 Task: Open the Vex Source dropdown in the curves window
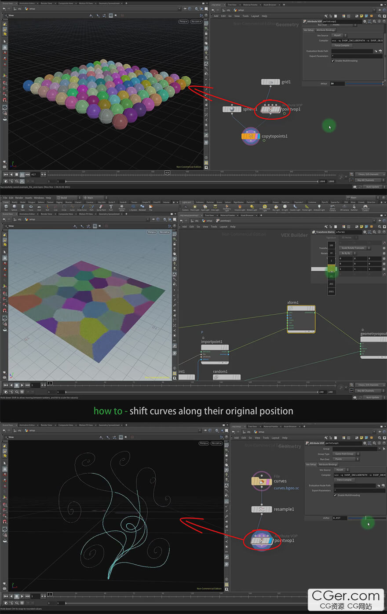click(x=341, y=470)
